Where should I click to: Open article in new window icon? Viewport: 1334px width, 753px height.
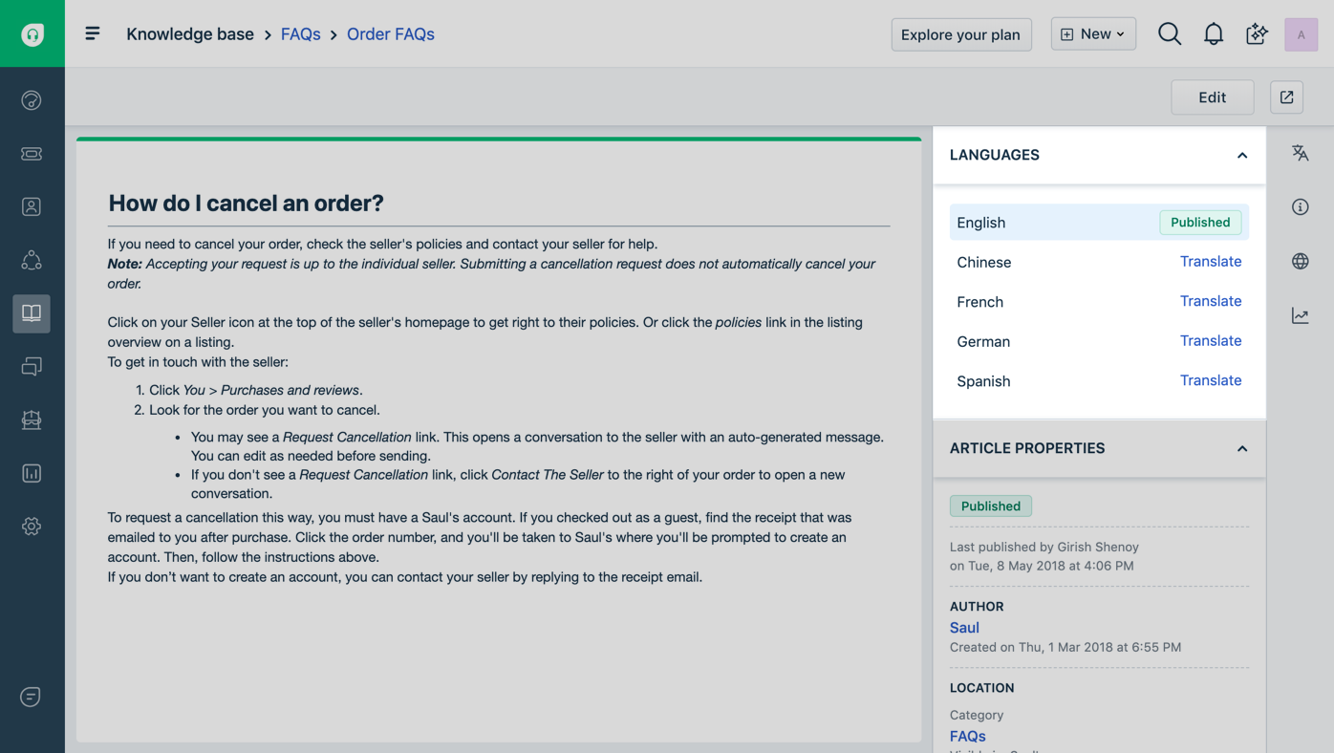point(1287,97)
